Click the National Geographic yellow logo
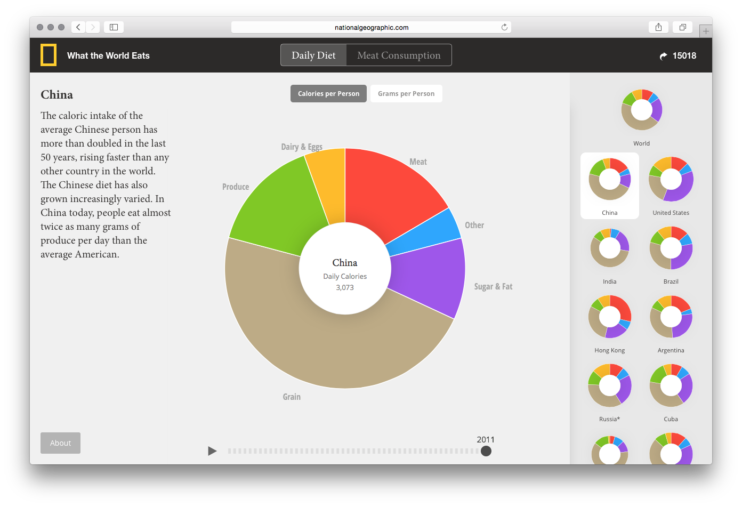The height and width of the screenshot is (507, 742). pos(49,54)
